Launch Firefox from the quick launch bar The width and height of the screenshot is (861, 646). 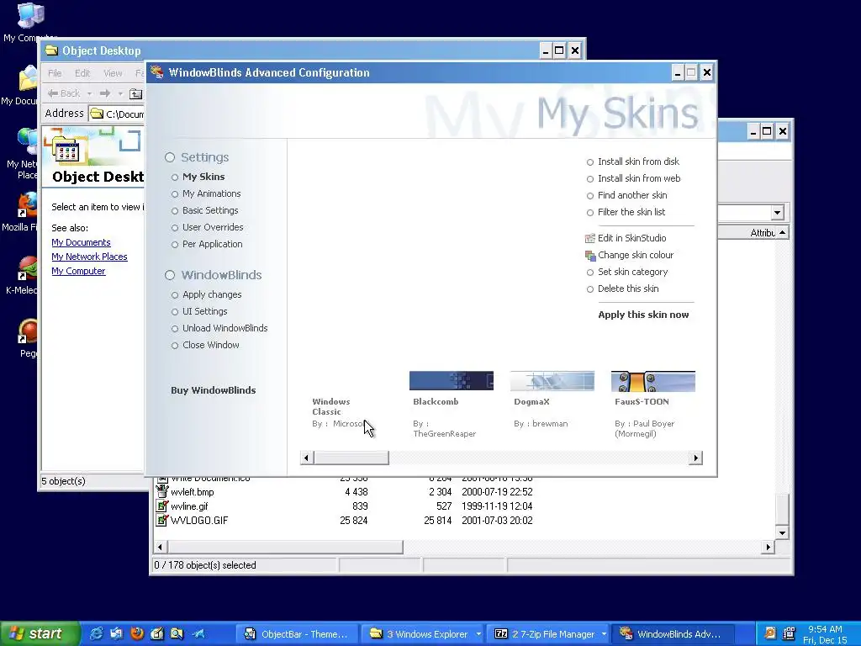coord(137,633)
